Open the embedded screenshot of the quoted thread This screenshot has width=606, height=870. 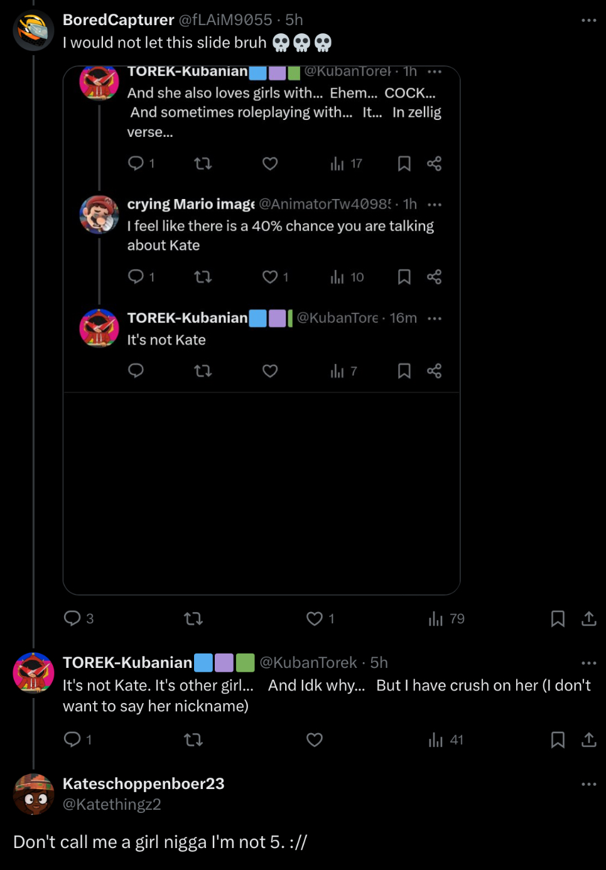pos(261,330)
